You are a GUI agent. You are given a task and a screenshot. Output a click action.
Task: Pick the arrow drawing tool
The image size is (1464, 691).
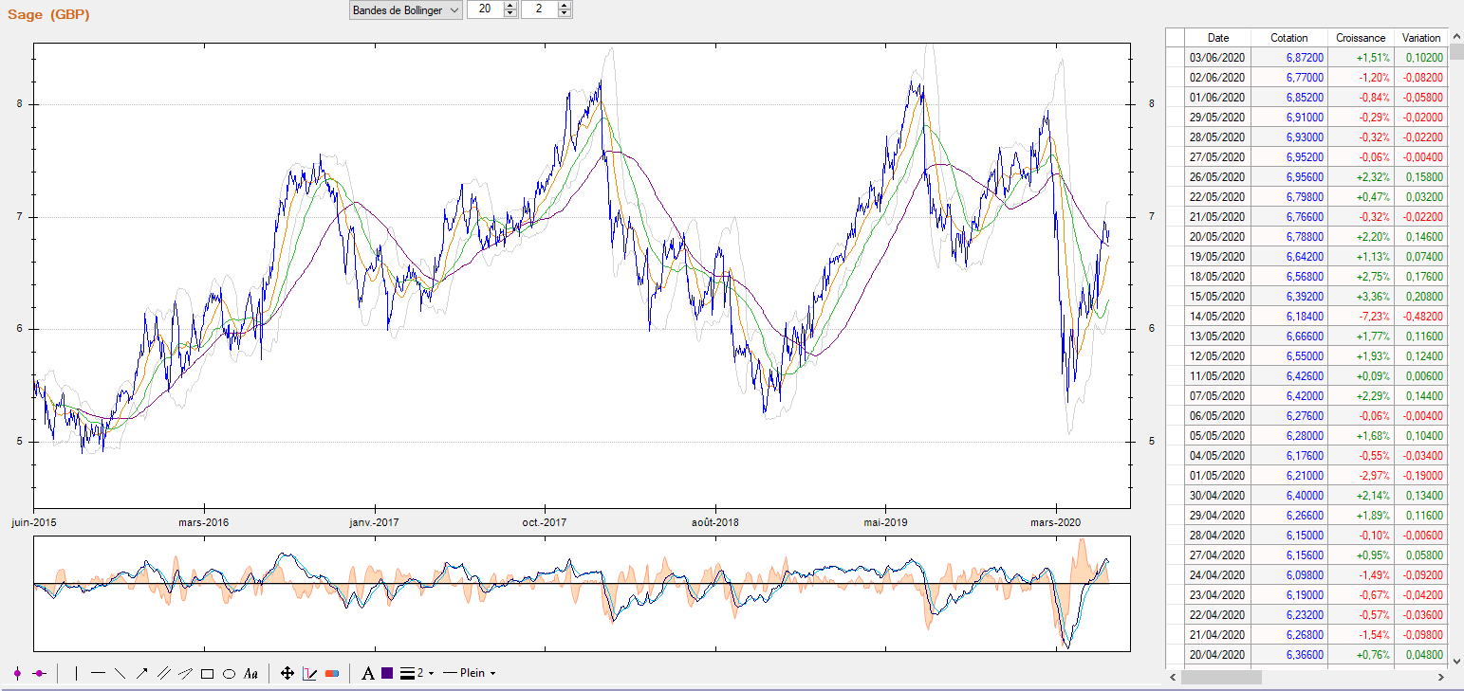141,673
